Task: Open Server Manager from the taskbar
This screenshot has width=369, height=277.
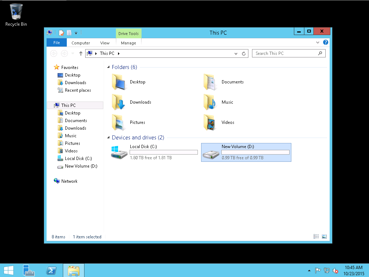Action: [x=29, y=270]
